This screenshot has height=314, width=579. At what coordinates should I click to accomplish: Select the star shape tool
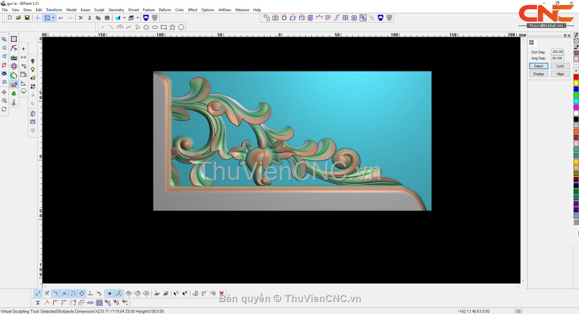point(172,27)
